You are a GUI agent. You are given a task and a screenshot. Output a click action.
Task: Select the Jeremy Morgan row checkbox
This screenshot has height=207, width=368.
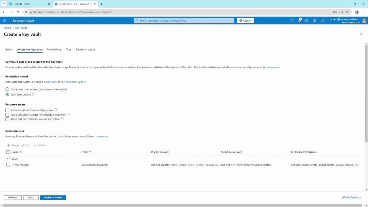coord(8,165)
